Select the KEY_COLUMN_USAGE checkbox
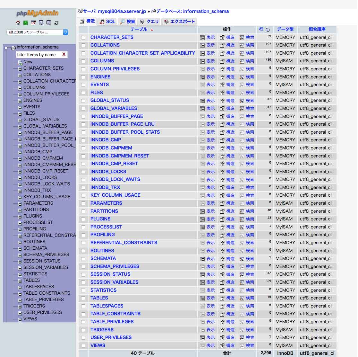This screenshot has width=358, height=357. 83,196
